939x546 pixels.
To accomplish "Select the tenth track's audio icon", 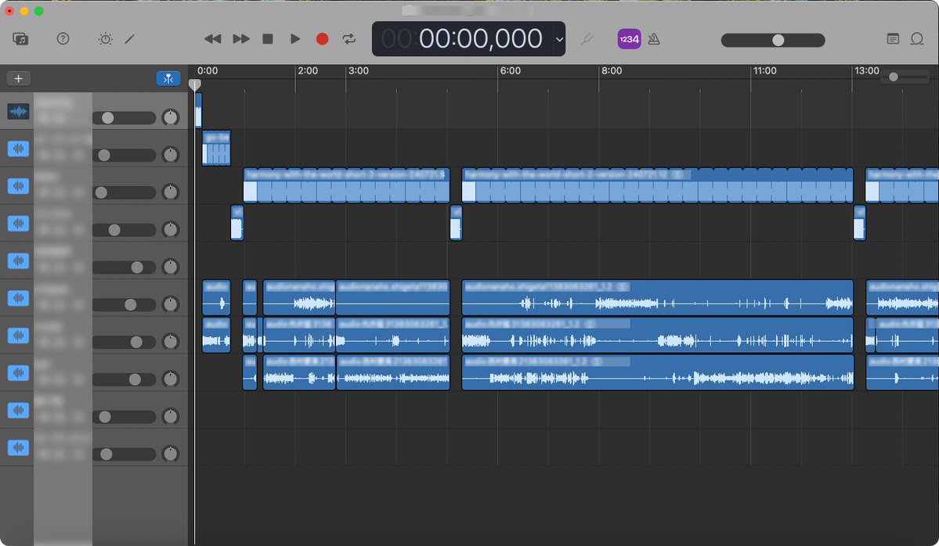I will pos(19,447).
